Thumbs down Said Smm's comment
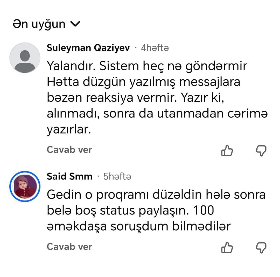This screenshot has width=280, height=277. pos(261,247)
